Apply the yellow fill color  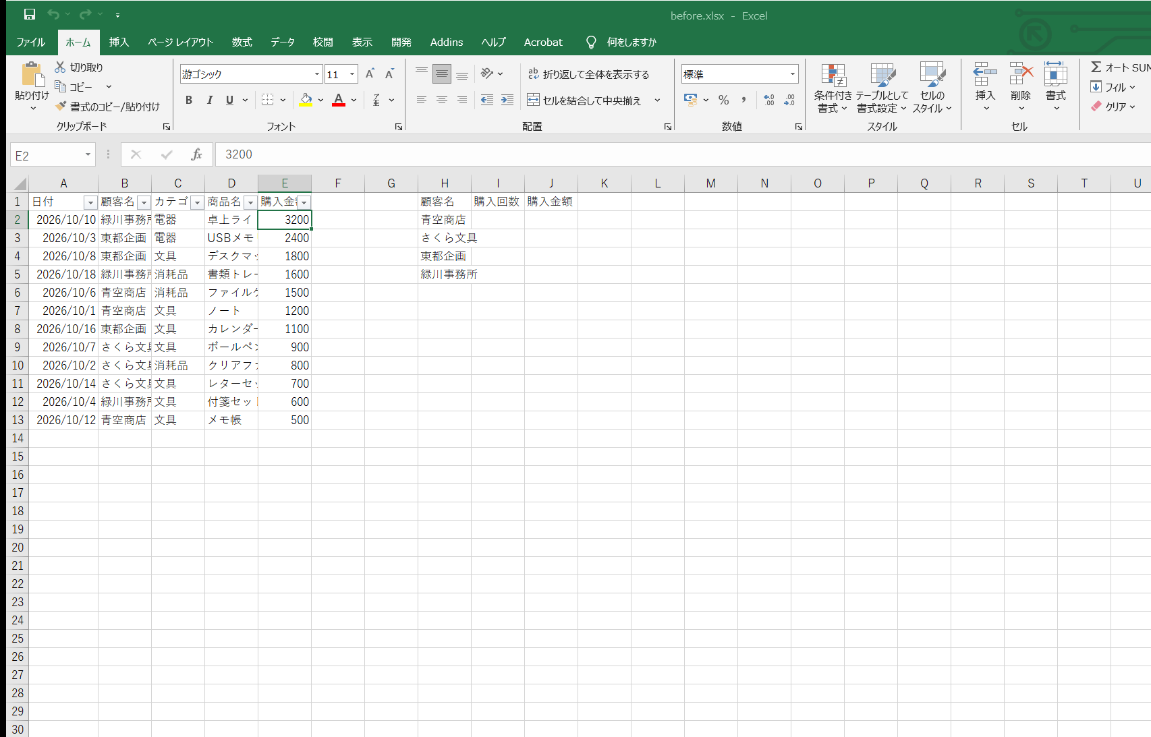click(x=306, y=100)
